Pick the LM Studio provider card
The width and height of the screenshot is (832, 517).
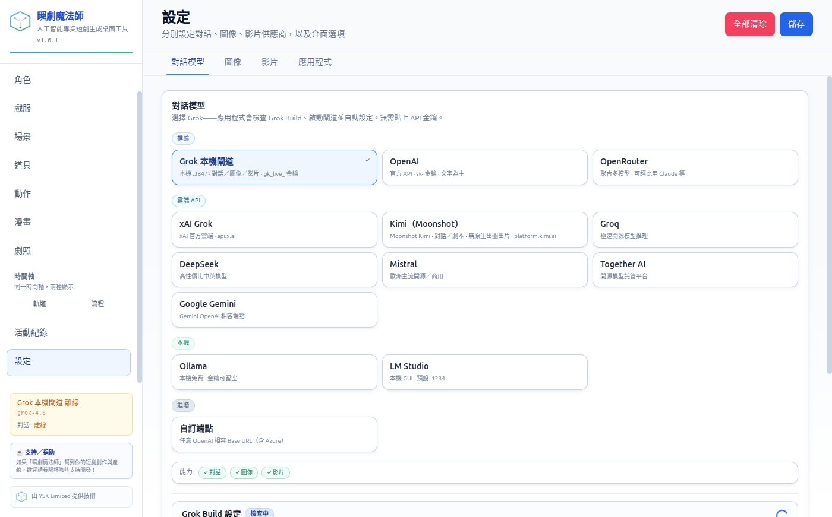pyautogui.click(x=485, y=372)
